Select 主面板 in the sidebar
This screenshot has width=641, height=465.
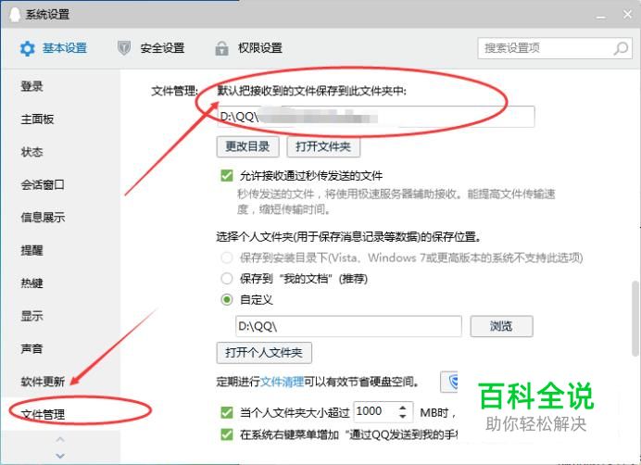[37, 119]
